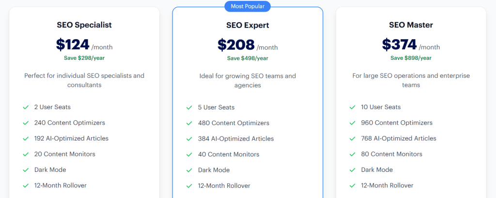
Task: Click the Most Popular badge
Action: (x=248, y=6)
